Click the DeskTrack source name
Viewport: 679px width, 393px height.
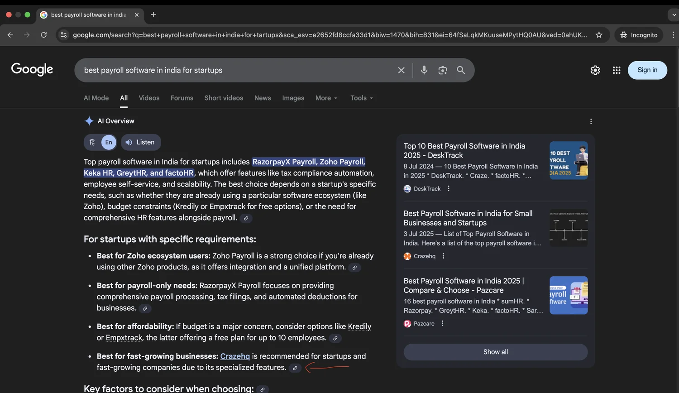(427, 188)
